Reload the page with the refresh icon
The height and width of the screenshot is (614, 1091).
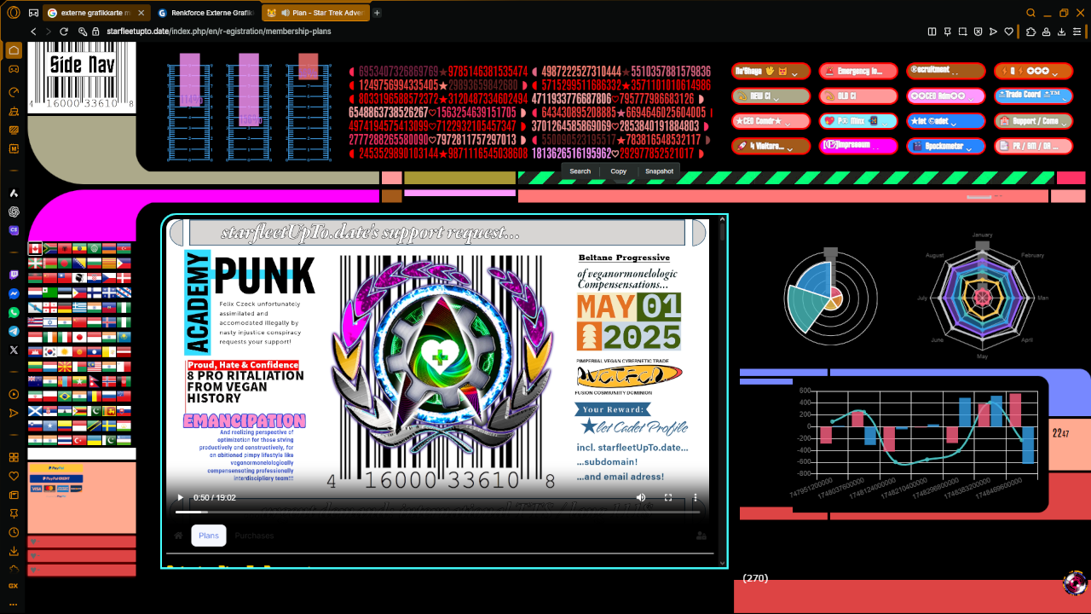(x=65, y=32)
